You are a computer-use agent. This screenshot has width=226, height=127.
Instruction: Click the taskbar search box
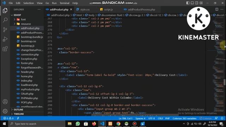[37, 124]
